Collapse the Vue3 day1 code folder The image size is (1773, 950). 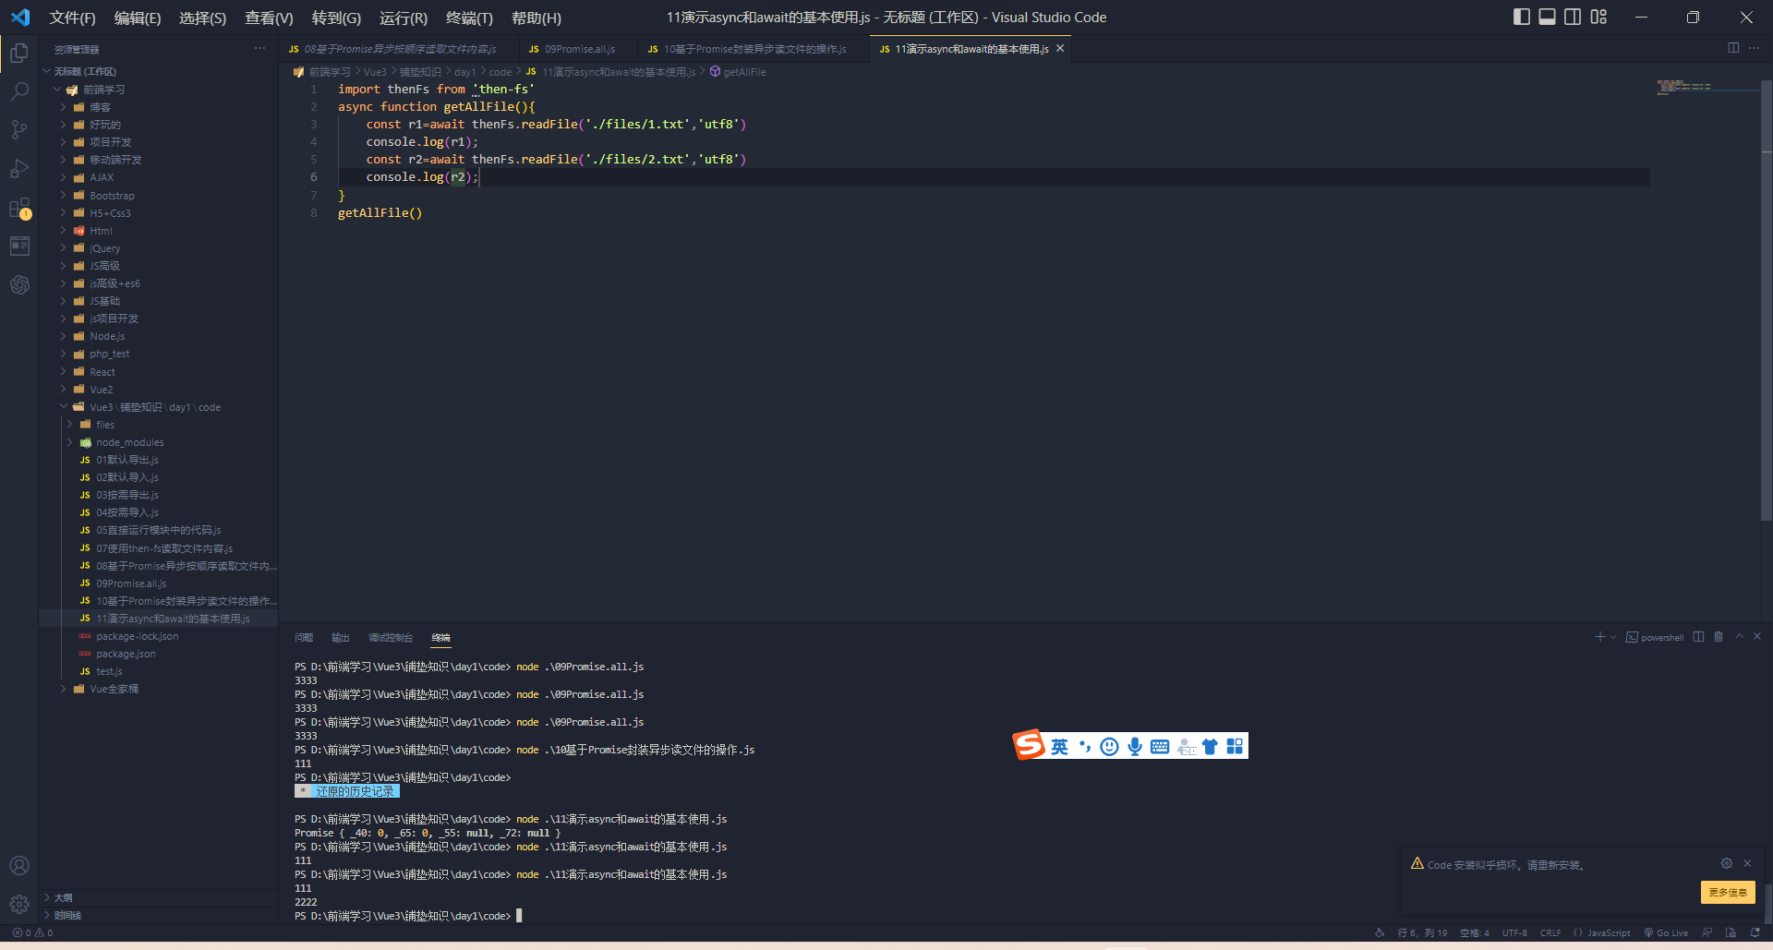(x=154, y=407)
